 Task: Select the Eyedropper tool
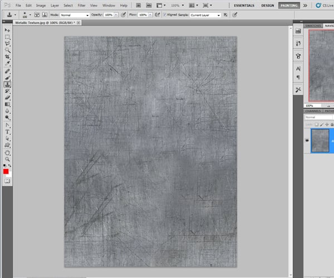[7, 63]
